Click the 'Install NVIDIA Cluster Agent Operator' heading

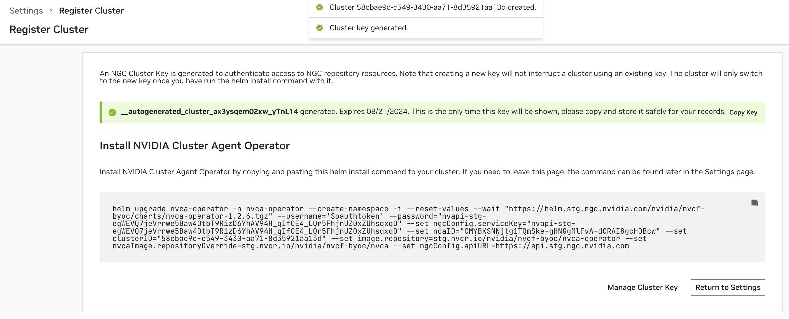pos(194,146)
